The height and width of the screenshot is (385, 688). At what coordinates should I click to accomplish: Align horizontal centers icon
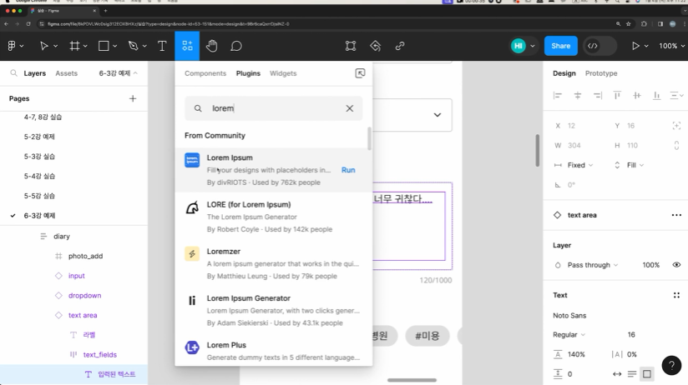578,96
